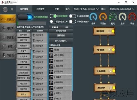Open the triangle dropdown beside the avatar
137x100 pixels.
click(12, 10)
